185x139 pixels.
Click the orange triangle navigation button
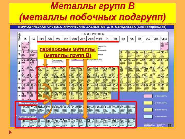pyautogui.click(x=10, y=132)
